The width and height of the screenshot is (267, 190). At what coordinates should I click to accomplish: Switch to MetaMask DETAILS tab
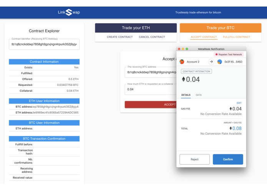(186, 95)
